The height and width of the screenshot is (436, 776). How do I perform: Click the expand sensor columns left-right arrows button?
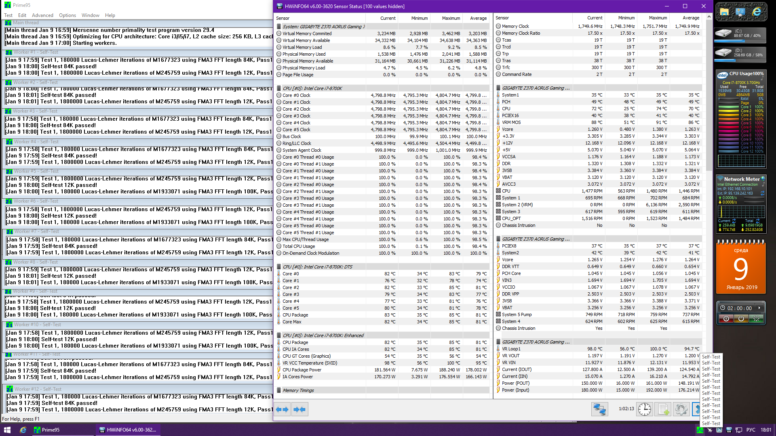point(282,409)
